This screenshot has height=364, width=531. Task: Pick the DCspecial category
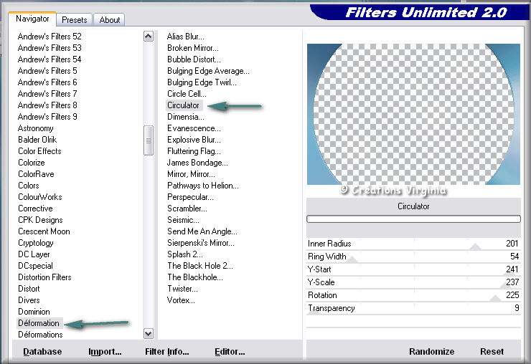point(35,266)
